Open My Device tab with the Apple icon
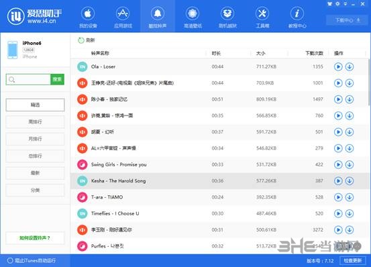 (x=88, y=17)
